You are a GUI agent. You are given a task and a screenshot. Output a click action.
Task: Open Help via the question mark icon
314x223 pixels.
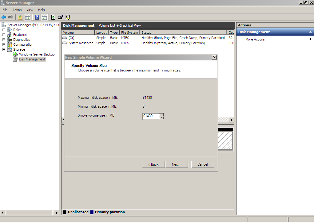click(x=37, y=17)
